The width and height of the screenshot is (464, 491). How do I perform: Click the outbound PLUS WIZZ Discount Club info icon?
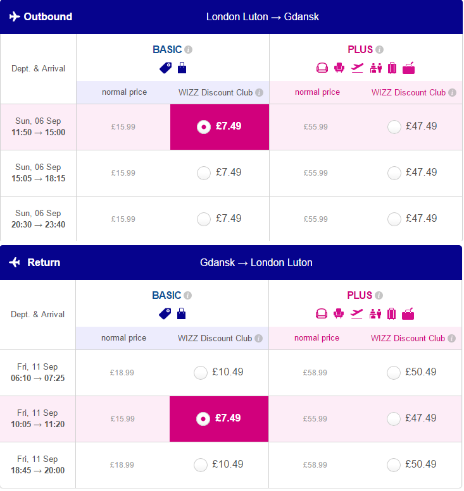pyautogui.click(x=452, y=92)
